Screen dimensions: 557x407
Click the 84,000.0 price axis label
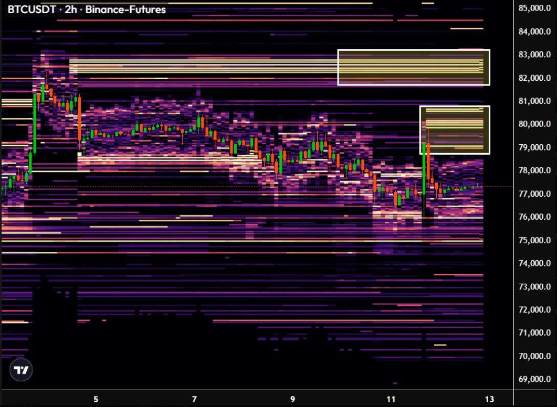coord(534,31)
